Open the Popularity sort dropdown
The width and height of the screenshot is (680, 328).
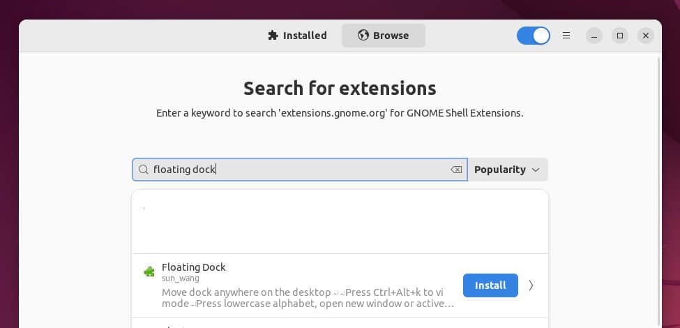507,170
